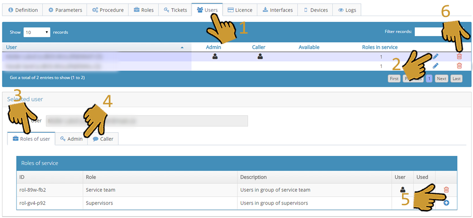473x218 pixels.
Task: Delete the second user with trash icon
Action: pos(459,65)
